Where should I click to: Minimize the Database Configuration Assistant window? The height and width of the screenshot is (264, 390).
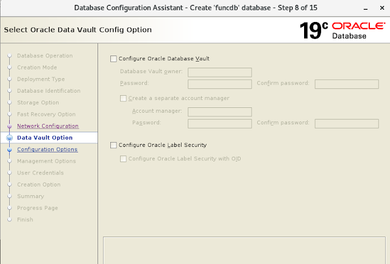click(x=366, y=8)
